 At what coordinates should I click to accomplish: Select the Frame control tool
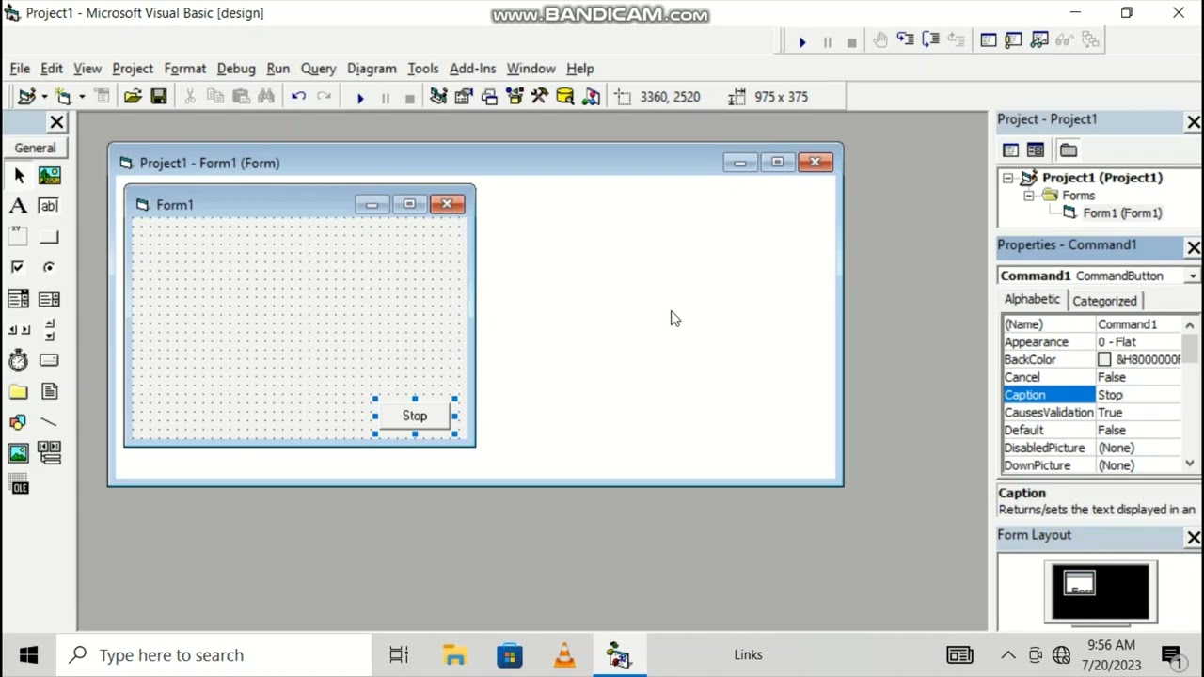(x=18, y=237)
